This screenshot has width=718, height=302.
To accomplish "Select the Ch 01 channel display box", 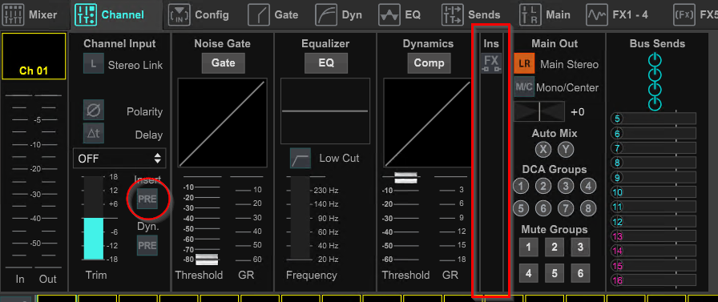I will coord(34,56).
